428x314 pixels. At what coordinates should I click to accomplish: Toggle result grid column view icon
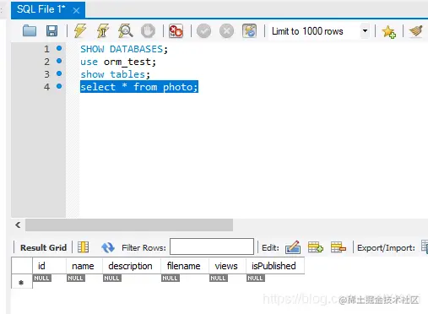point(83,247)
